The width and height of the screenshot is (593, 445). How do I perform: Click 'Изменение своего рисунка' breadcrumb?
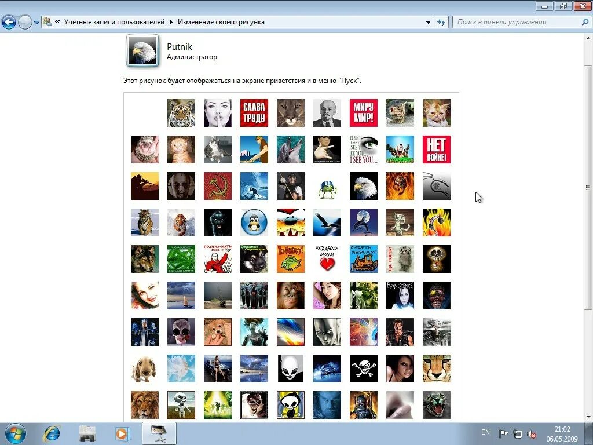[x=221, y=22]
